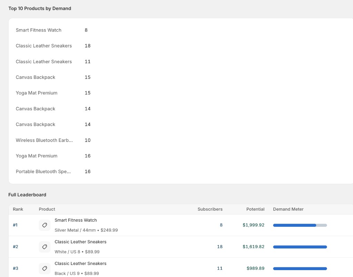Click the tag icon beside Smart Fitness Watch
This screenshot has width=353, height=277.
(44, 225)
